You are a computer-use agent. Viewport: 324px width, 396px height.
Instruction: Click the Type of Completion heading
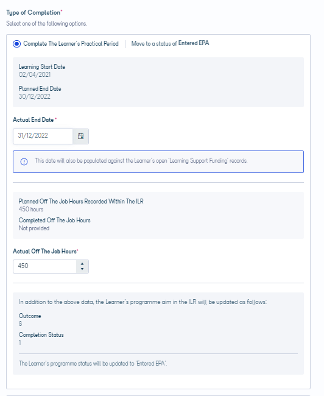33,13
